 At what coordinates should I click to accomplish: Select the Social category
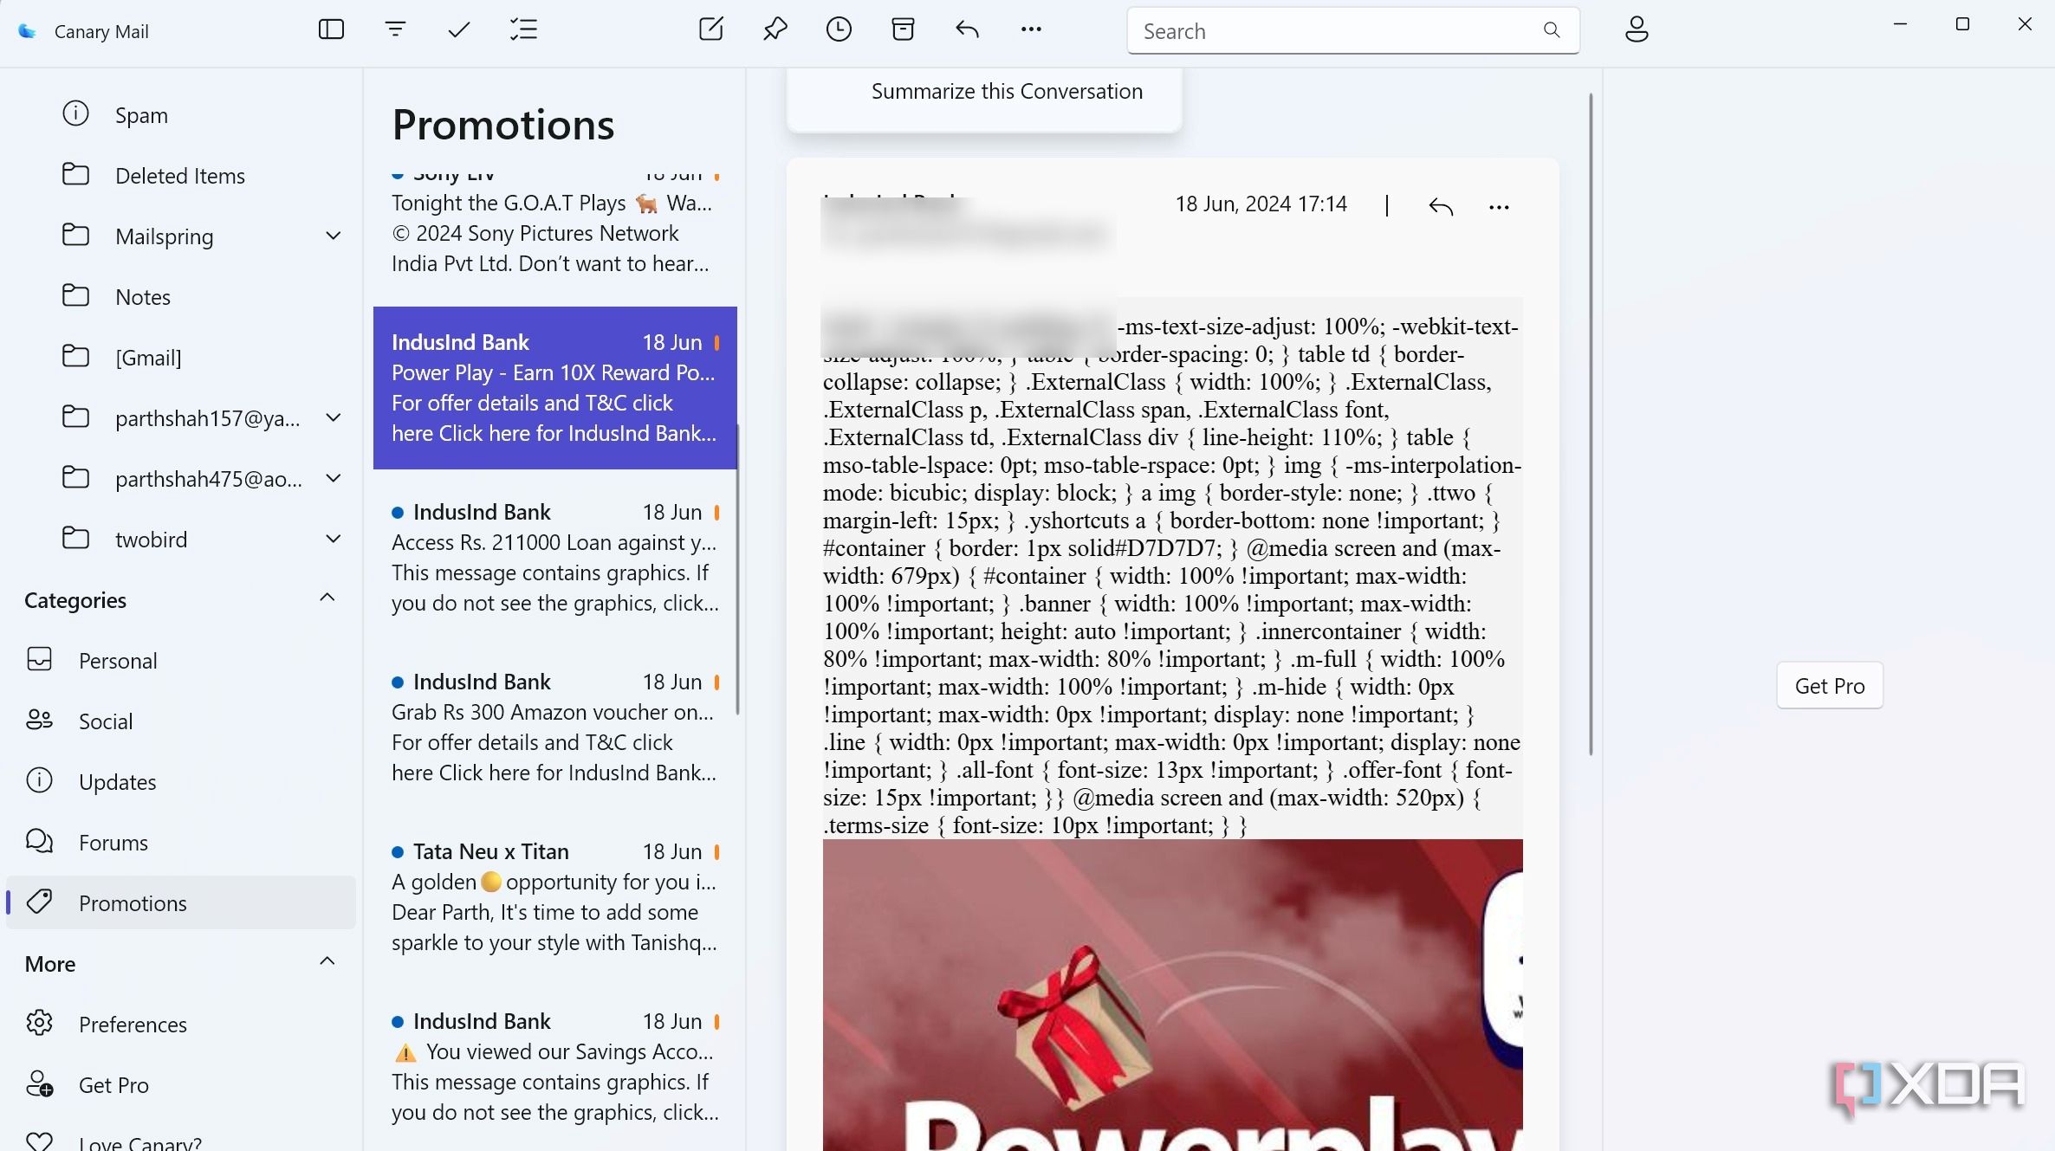[106, 721]
